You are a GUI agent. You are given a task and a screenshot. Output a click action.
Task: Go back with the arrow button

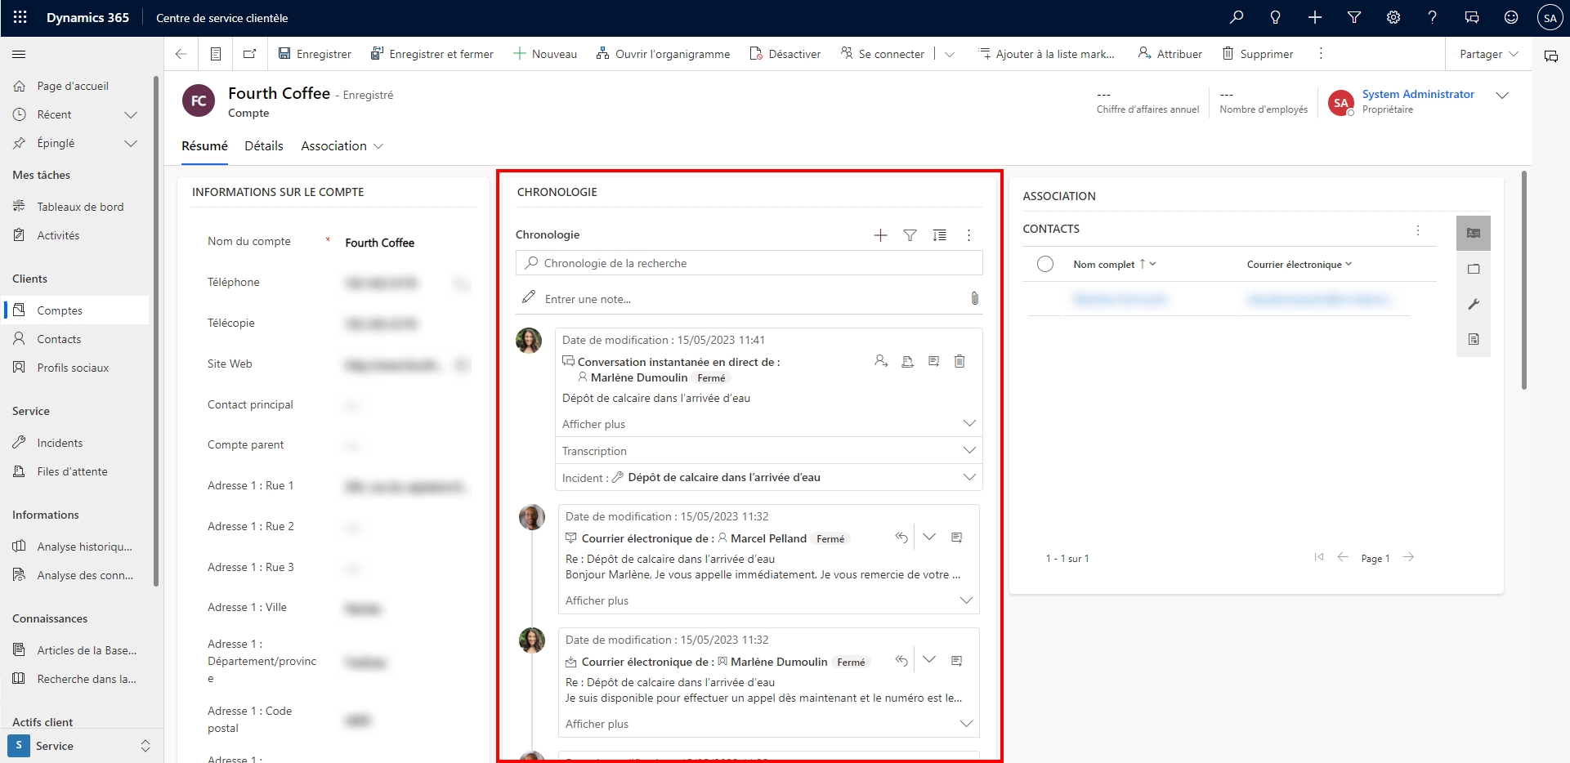[x=181, y=54]
